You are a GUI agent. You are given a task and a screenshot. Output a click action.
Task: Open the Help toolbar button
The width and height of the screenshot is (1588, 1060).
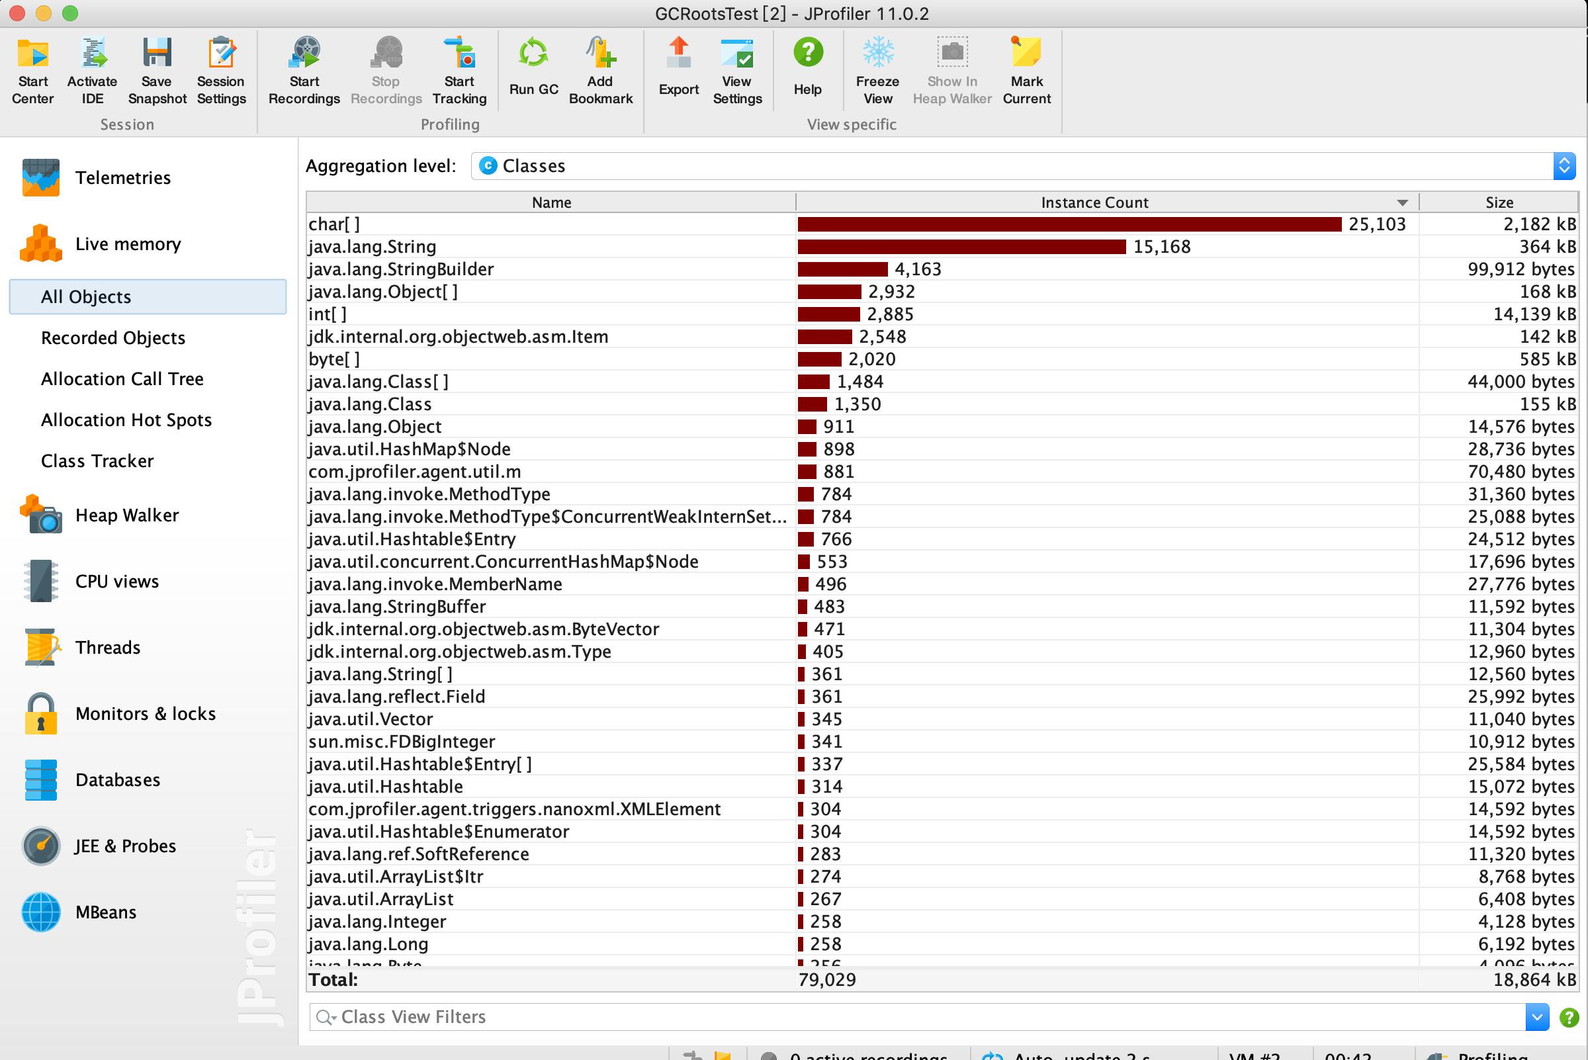(x=808, y=67)
